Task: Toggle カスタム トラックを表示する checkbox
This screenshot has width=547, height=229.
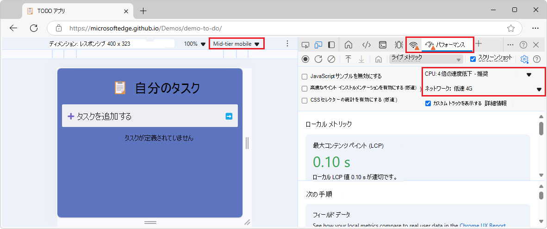Action: coord(428,103)
